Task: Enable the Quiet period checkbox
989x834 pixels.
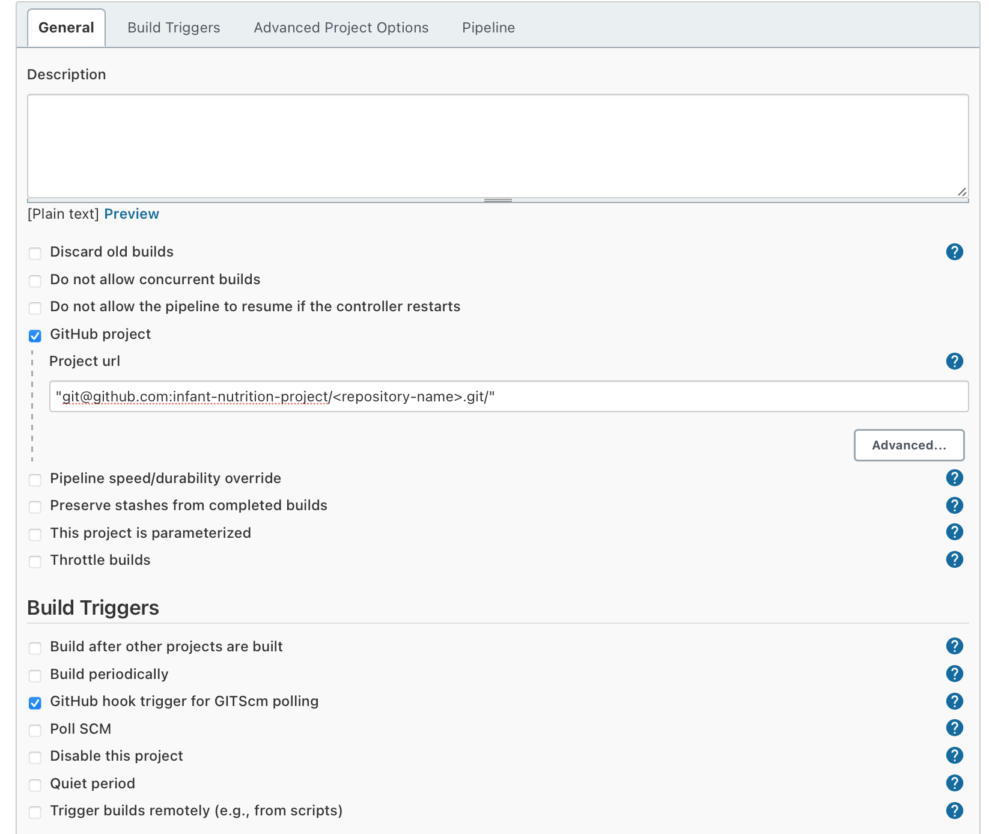Action: 35,785
